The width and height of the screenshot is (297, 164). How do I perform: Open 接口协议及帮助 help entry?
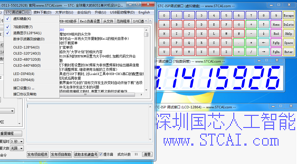point(32,94)
